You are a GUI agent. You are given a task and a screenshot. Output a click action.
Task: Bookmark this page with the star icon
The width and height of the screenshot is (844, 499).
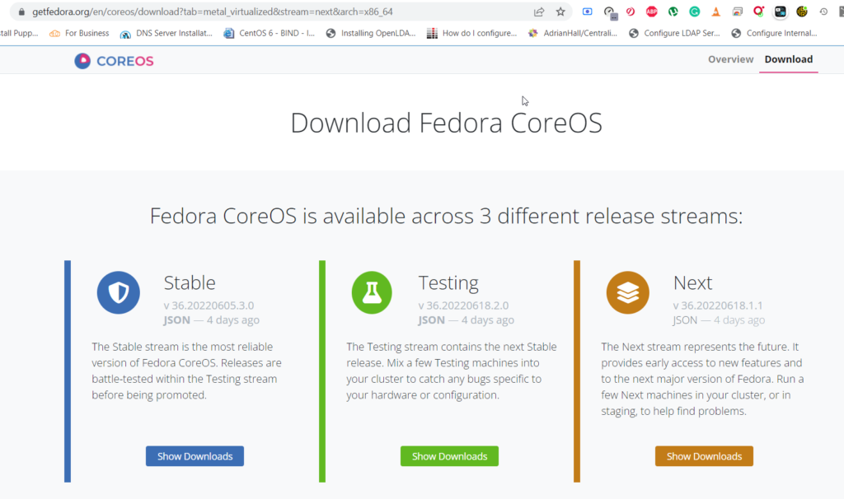point(560,12)
